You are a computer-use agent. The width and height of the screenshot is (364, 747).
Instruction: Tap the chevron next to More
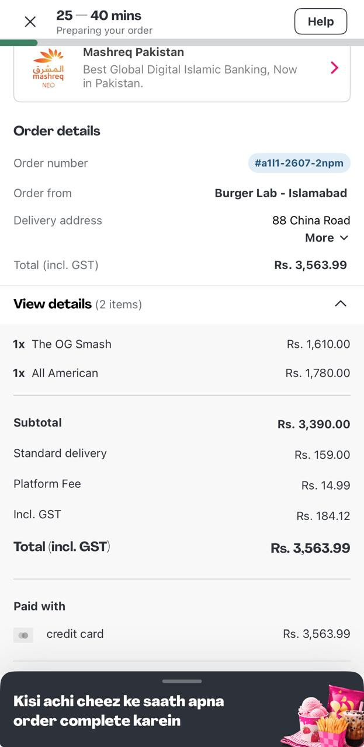click(344, 238)
